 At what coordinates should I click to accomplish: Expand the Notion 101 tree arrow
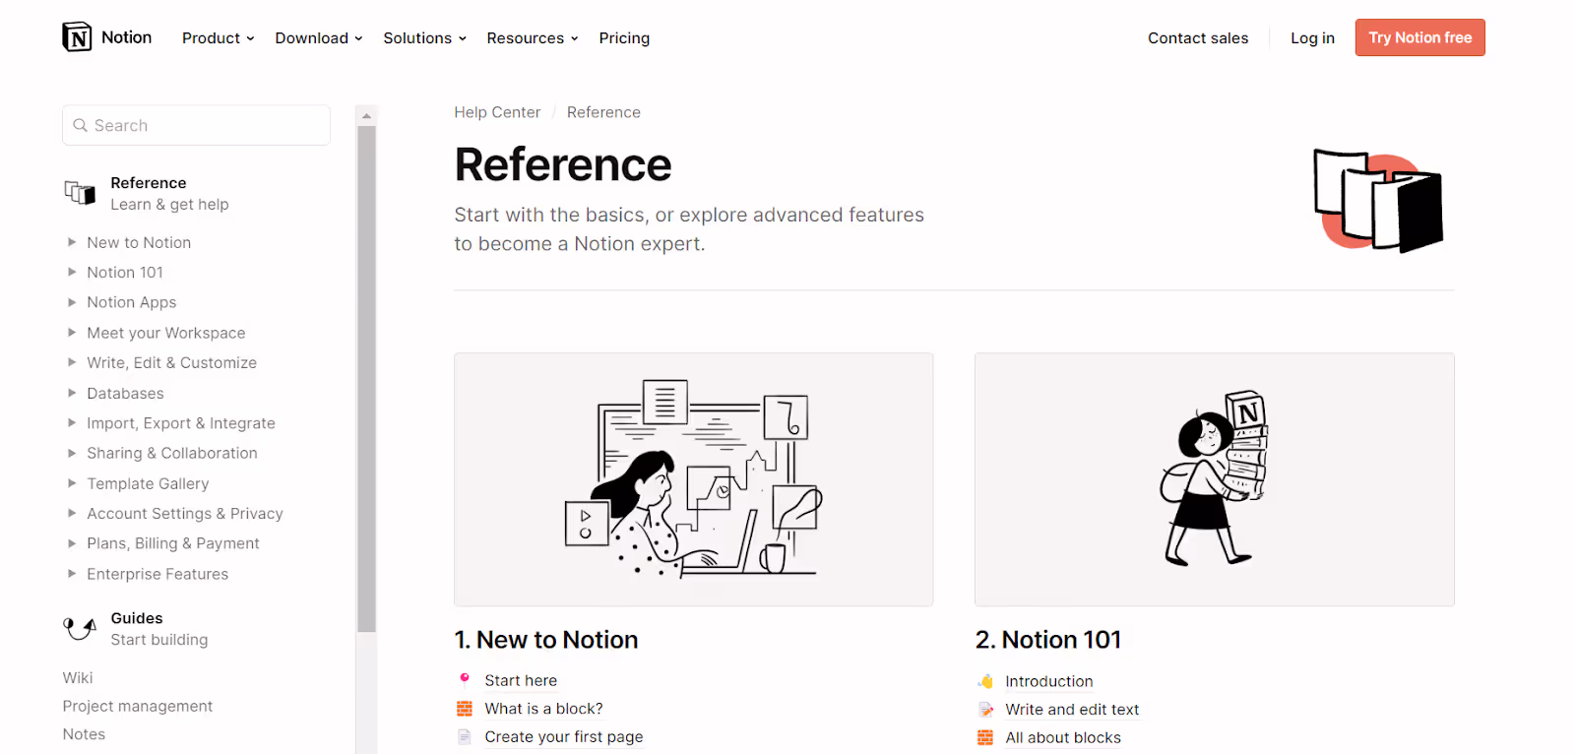coord(72,272)
